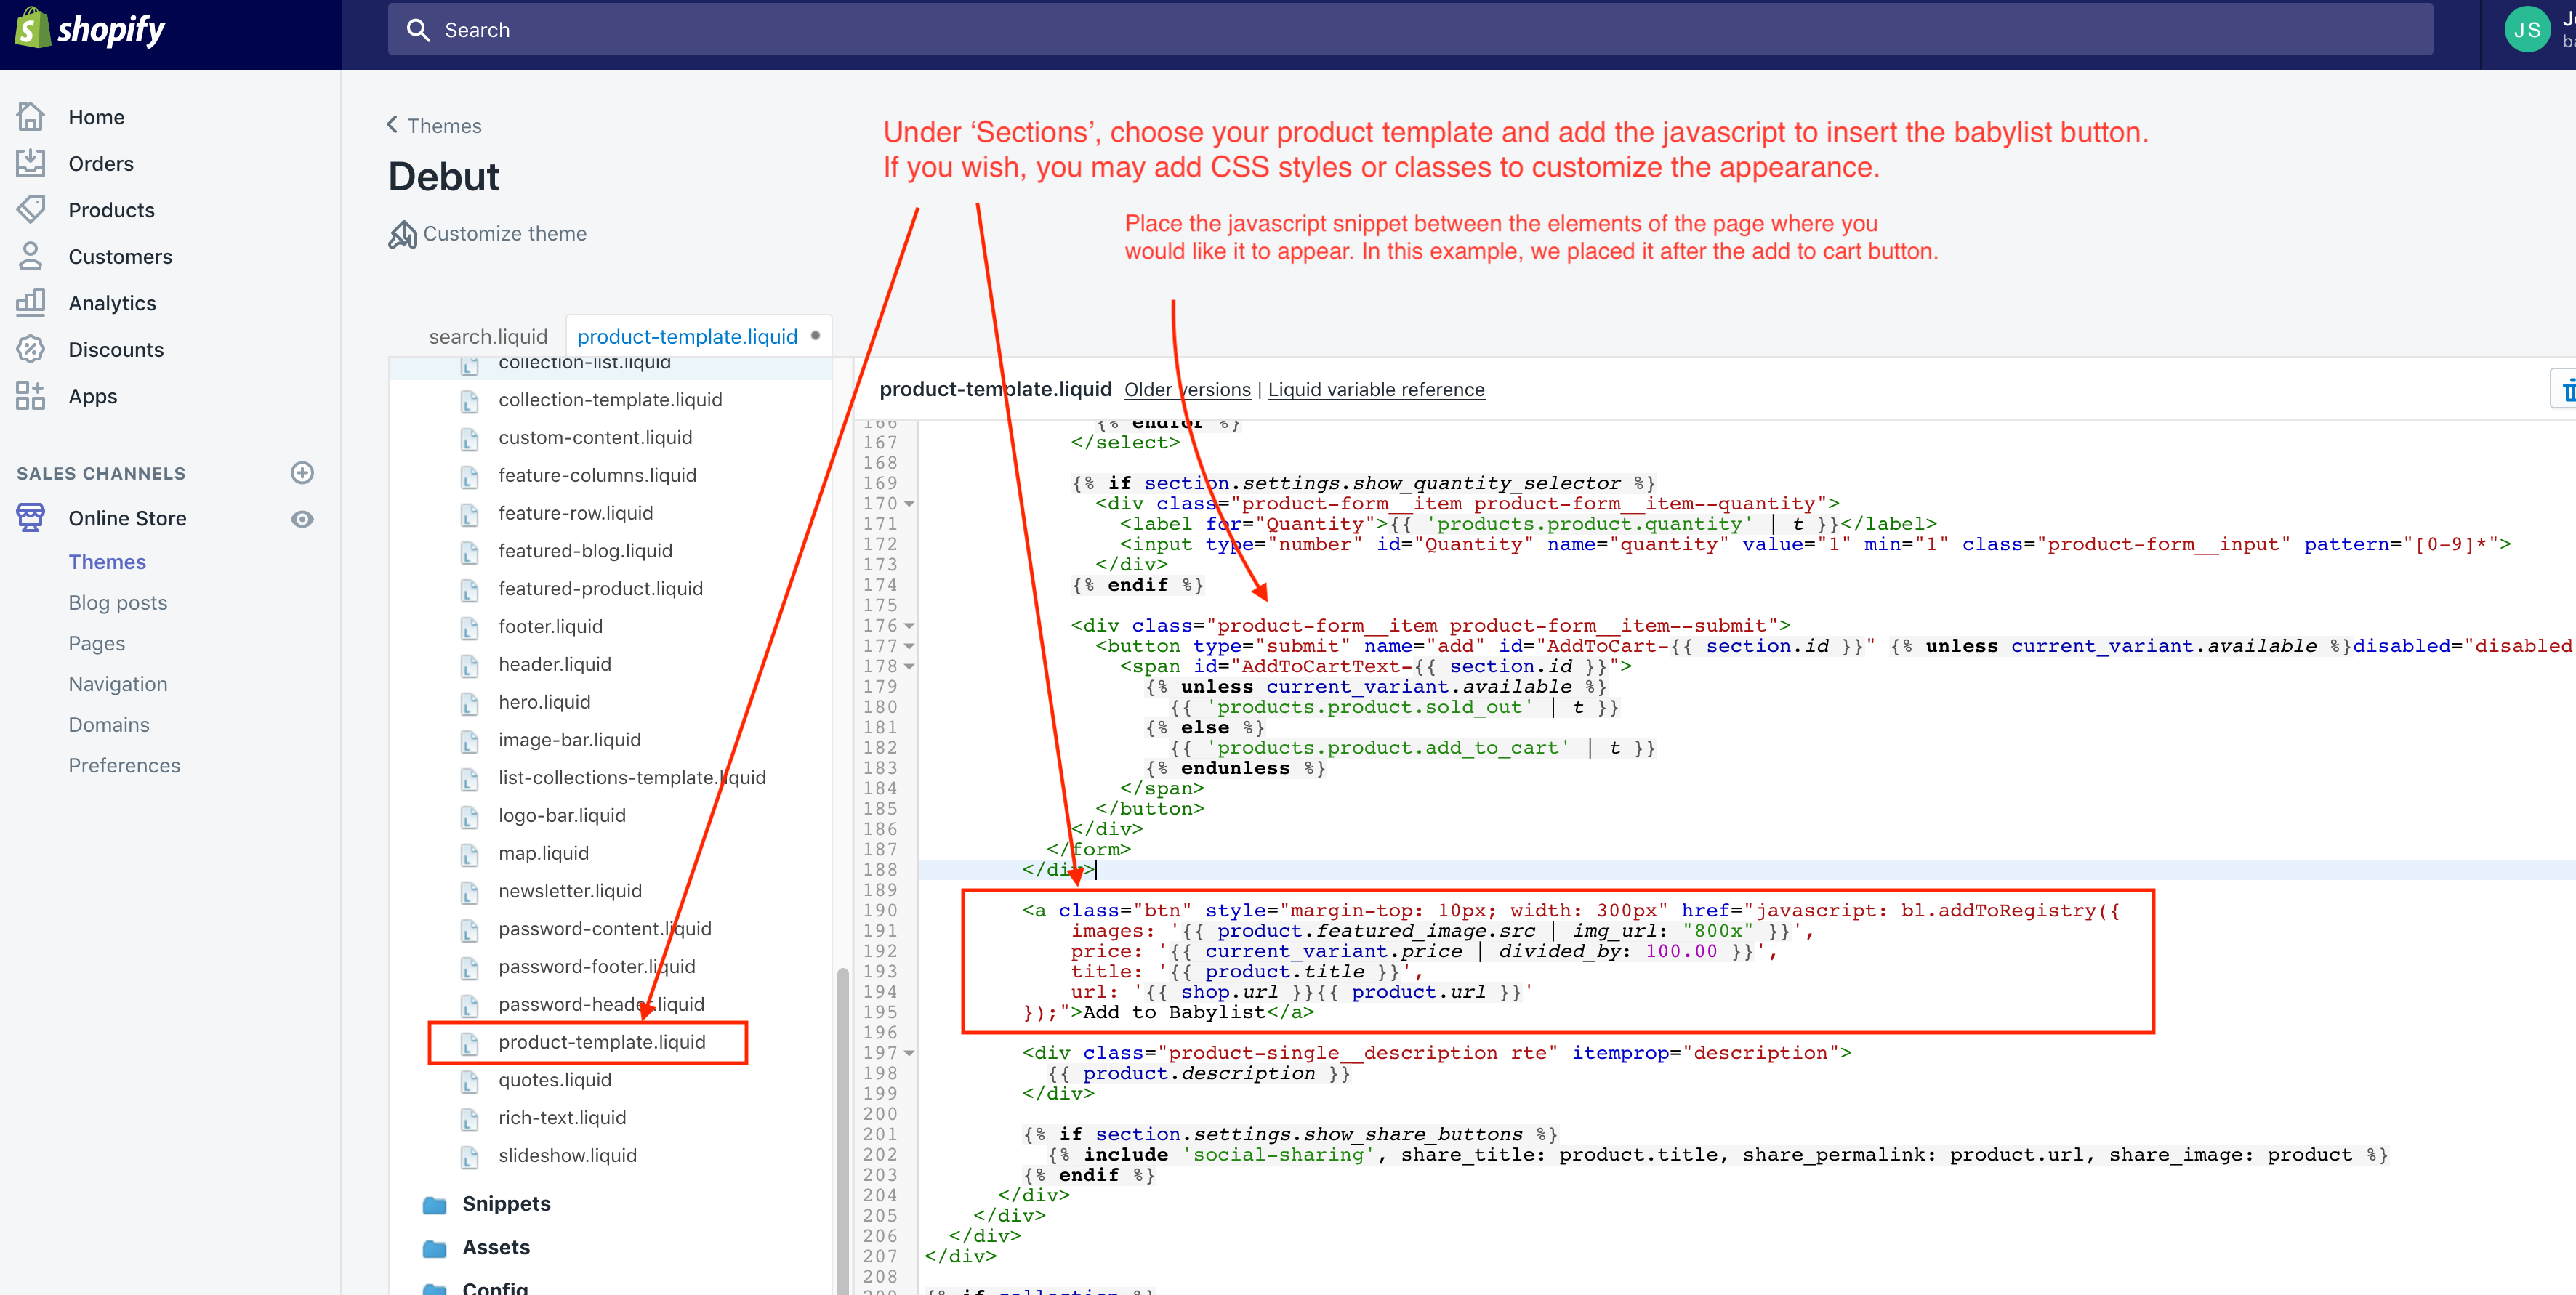Click the Products tag icon
This screenshot has height=1295, width=2576.
click(x=31, y=209)
